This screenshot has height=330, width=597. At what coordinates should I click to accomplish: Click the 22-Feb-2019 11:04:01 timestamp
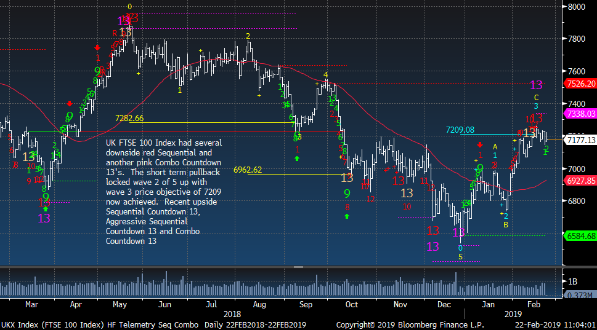pyautogui.click(x=554, y=325)
